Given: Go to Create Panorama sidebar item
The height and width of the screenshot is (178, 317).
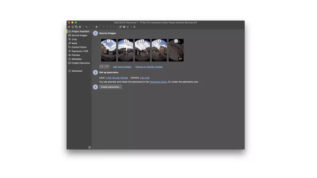Looking at the screenshot, I should coord(79,63).
